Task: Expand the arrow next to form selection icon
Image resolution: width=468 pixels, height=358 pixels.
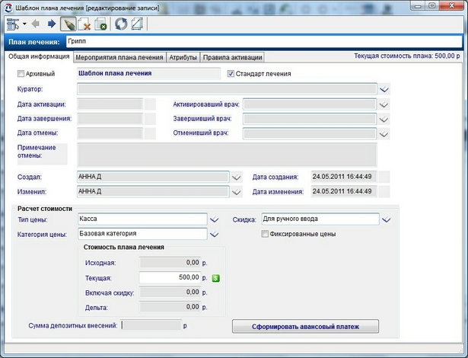Action: 24,24
